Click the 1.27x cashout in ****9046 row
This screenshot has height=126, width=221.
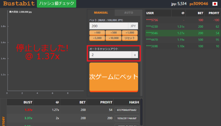[181, 33]
